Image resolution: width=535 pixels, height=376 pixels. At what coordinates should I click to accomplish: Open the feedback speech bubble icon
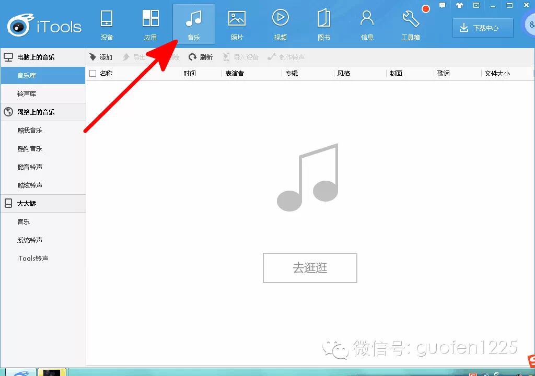click(442, 5)
